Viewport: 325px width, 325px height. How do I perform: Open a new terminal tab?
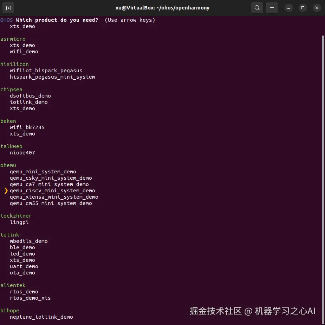click(8, 8)
